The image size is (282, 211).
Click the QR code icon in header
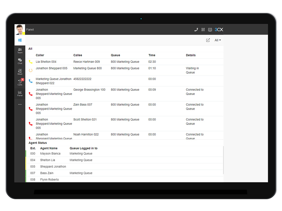(x=203, y=30)
